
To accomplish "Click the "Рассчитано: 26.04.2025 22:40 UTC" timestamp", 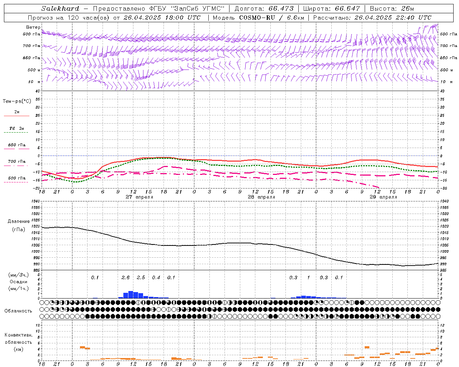I will [x=372, y=18].
